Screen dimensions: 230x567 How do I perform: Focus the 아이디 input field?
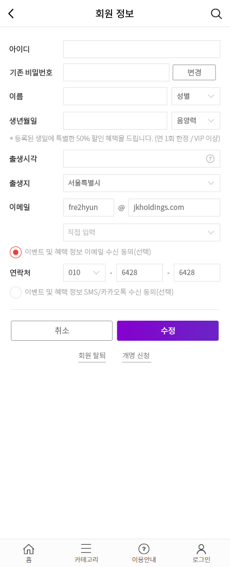[x=142, y=49]
